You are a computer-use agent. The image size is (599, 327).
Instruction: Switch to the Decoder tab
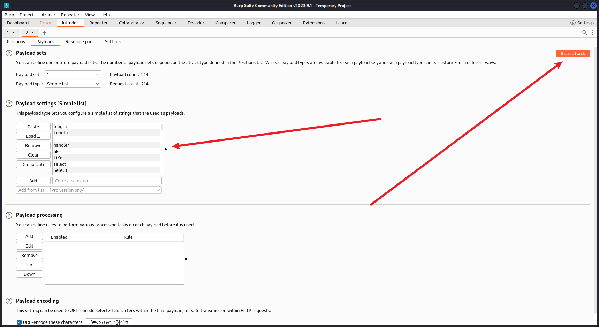(x=196, y=23)
